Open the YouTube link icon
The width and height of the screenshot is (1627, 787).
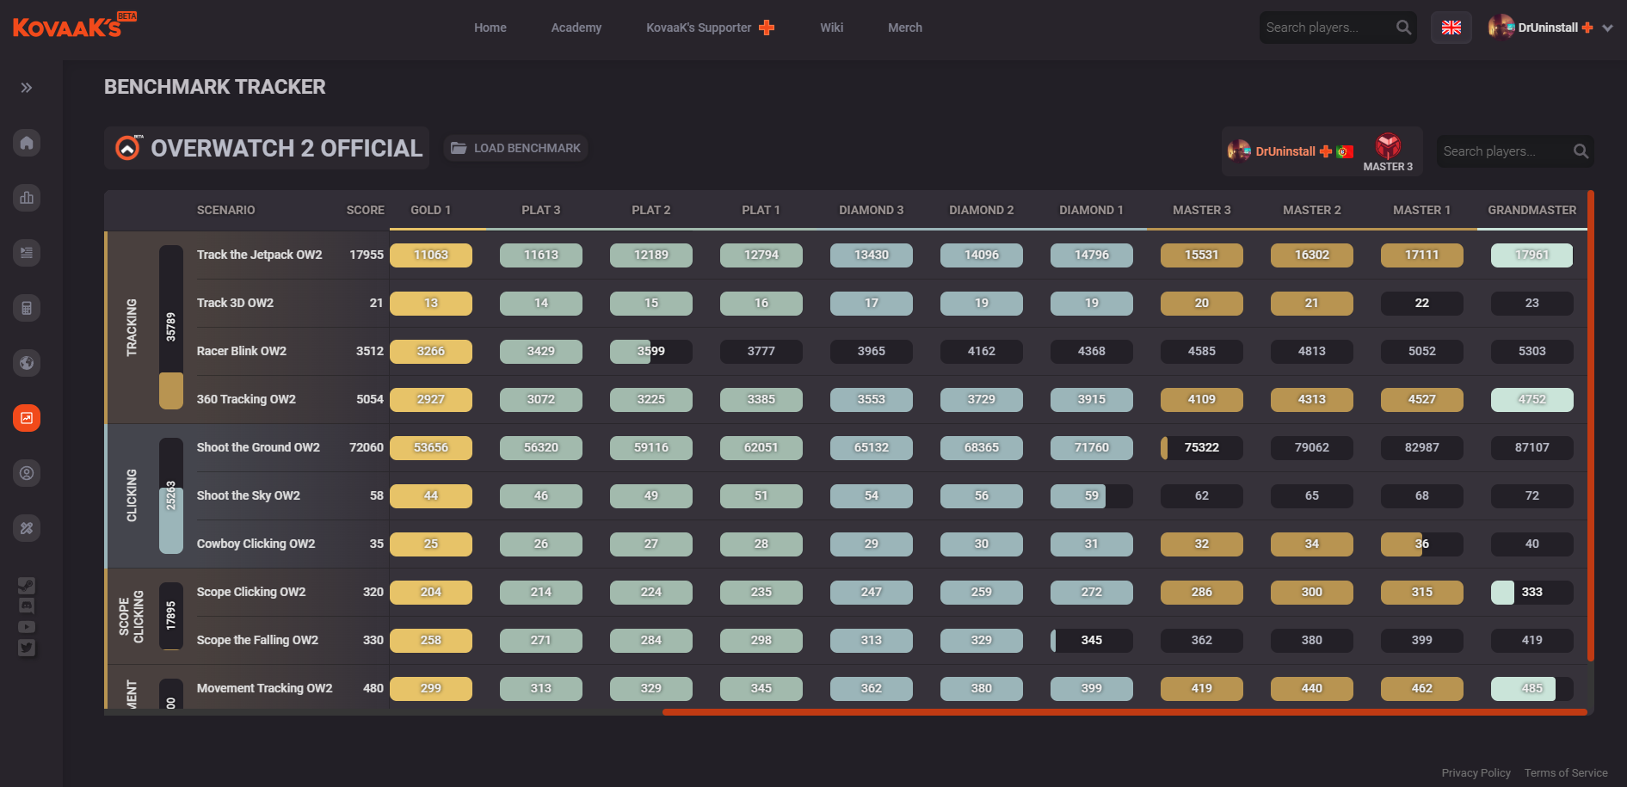click(x=27, y=627)
